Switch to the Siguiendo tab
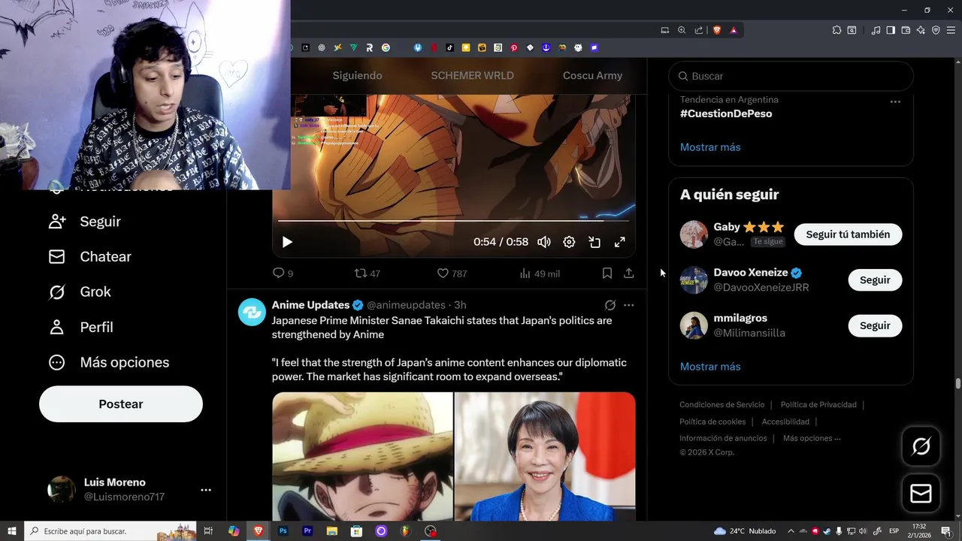Image resolution: width=962 pixels, height=541 pixels. 357,76
